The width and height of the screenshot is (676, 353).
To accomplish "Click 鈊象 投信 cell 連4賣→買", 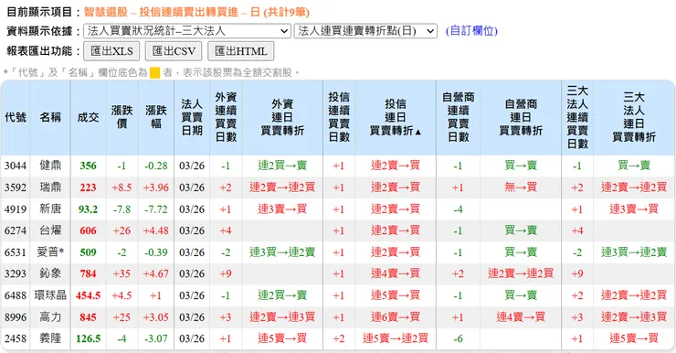I will click(x=396, y=273).
